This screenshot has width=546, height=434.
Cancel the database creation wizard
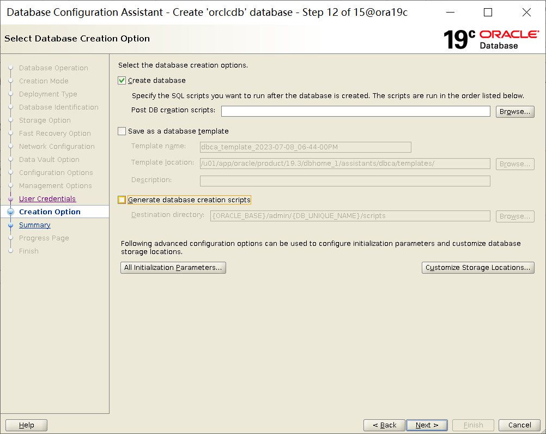[x=519, y=425]
